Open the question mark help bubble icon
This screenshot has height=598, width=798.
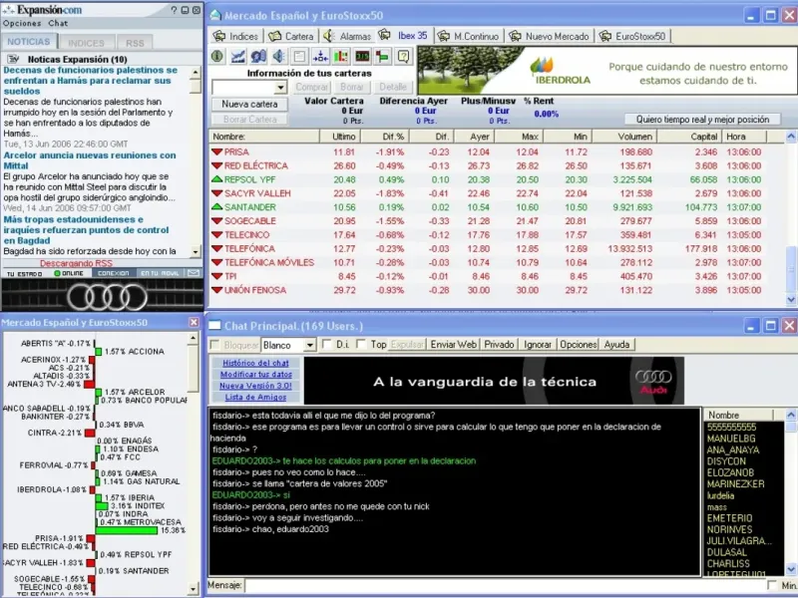coord(403,56)
